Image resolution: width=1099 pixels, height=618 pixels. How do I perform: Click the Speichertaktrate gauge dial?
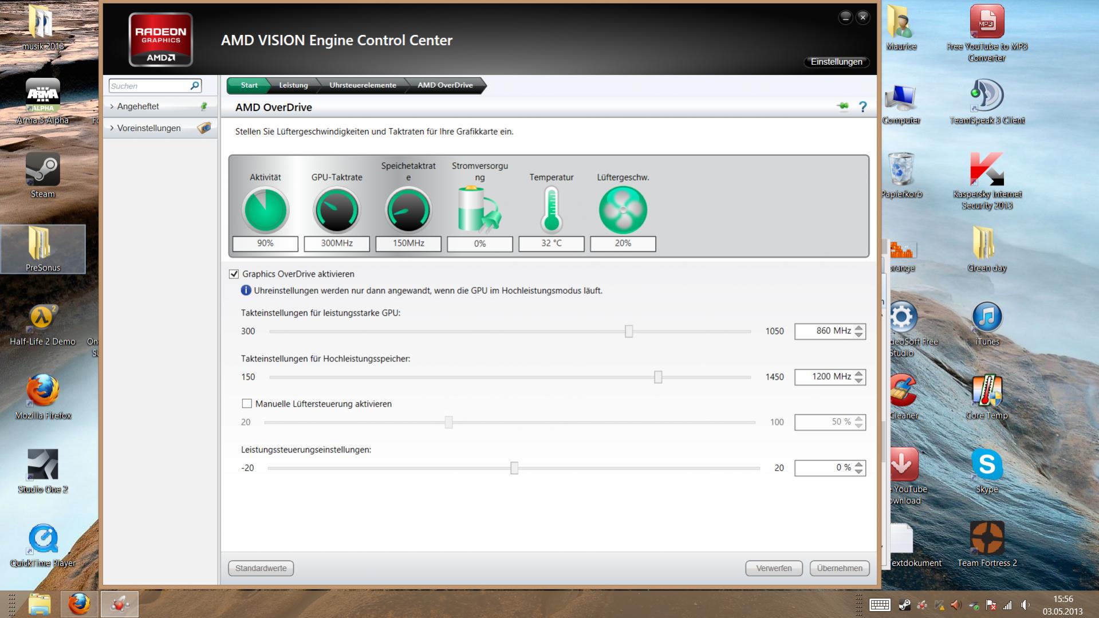pyautogui.click(x=408, y=210)
